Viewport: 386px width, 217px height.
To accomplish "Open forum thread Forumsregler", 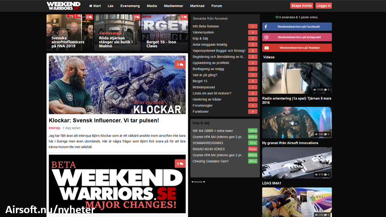I will (x=203, y=106).
